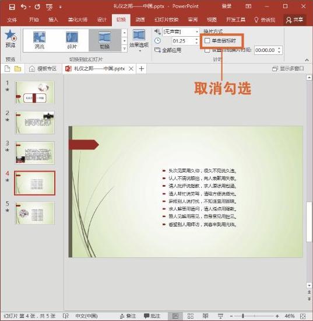
Task: Open the 动画 ribbon tab
Action: coord(140,20)
